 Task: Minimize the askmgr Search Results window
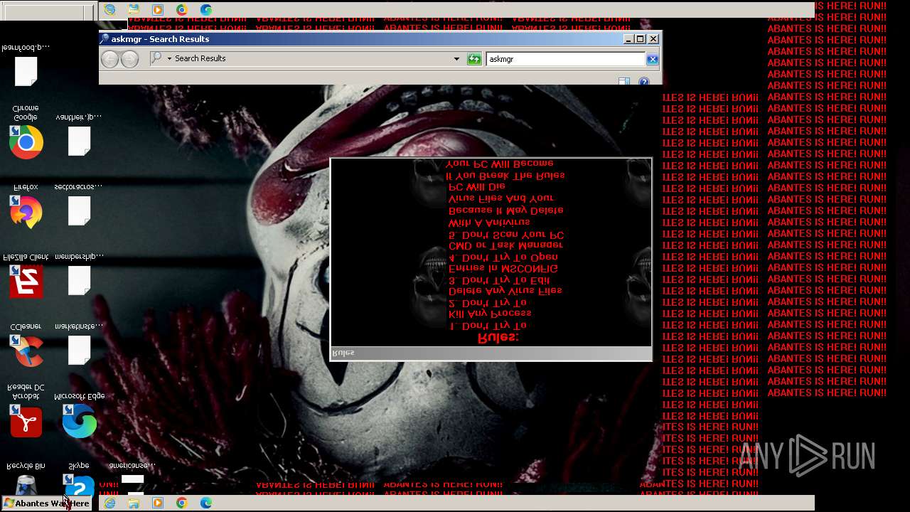(628, 39)
